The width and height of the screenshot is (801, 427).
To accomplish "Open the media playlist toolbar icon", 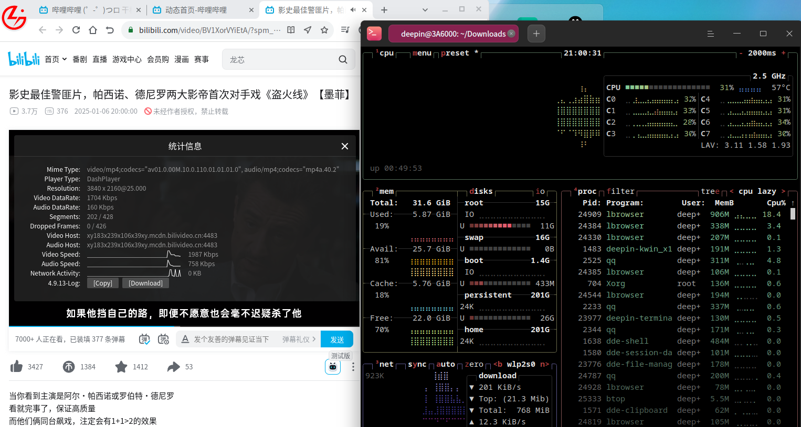I will (345, 30).
